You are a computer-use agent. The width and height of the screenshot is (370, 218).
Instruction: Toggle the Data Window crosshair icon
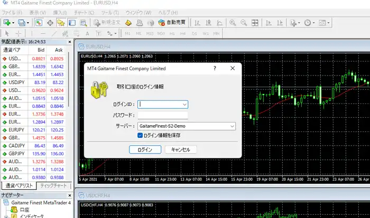pyautogui.click(x=50, y=23)
